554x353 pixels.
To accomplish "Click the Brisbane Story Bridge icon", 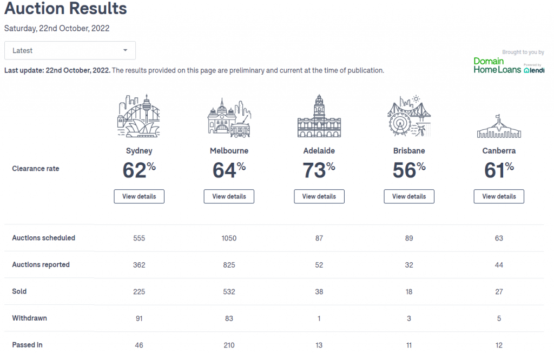I will pos(409,116).
